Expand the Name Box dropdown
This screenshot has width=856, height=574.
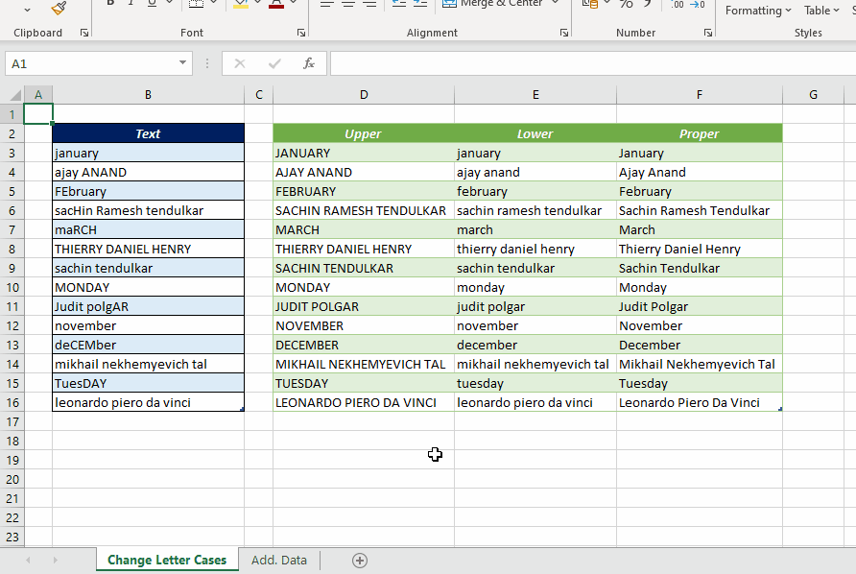pyautogui.click(x=183, y=63)
